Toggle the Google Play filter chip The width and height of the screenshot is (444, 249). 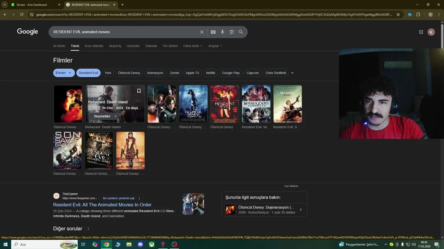coord(231,73)
